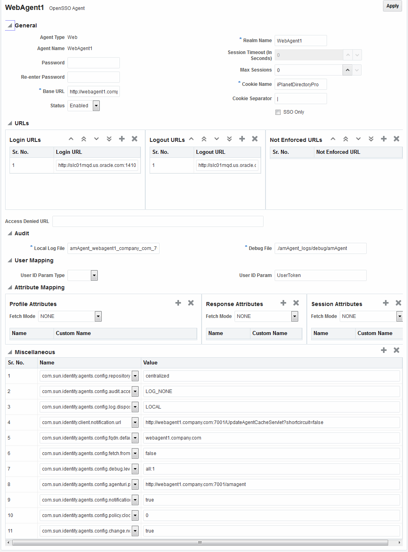This screenshot has height=552, width=408.
Task: Collapse the User Mapping section
Action: 10,260
